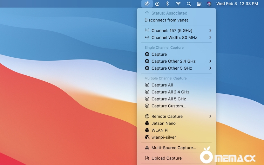Click the Airtool menu bar icon
The image size is (264, 165).
click(146, 4)
